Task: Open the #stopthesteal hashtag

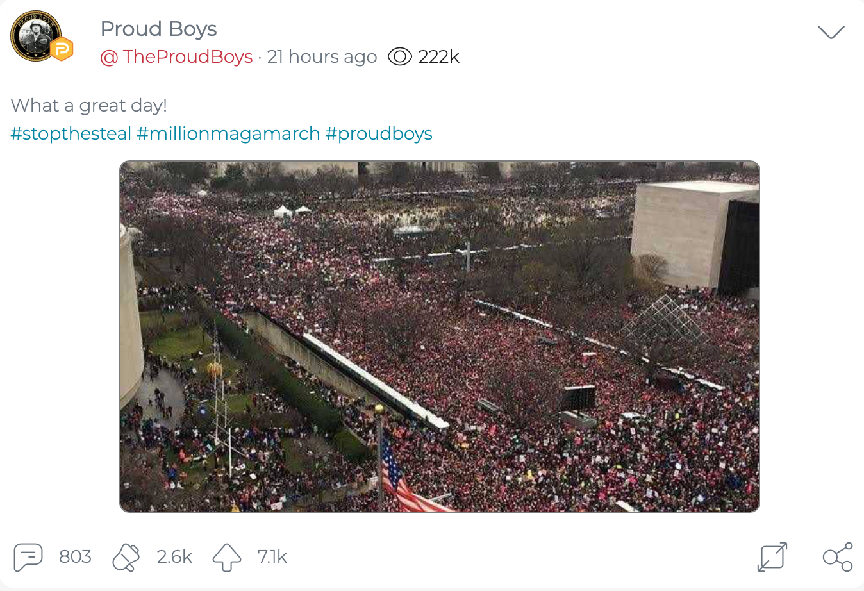Action: point(71,133)
